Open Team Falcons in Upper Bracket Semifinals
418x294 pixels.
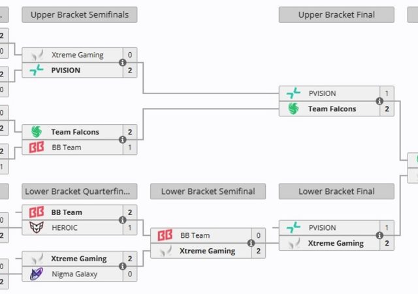(75, 132)
